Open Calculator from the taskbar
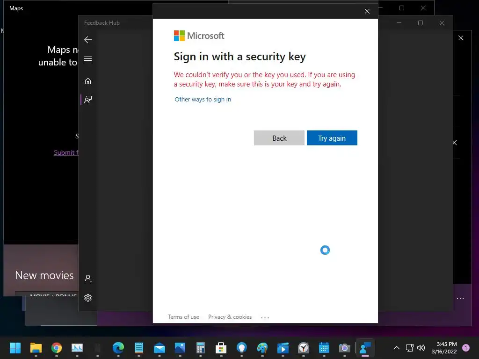Viewport: 479px width, 359px height. (x=200, y=348)
